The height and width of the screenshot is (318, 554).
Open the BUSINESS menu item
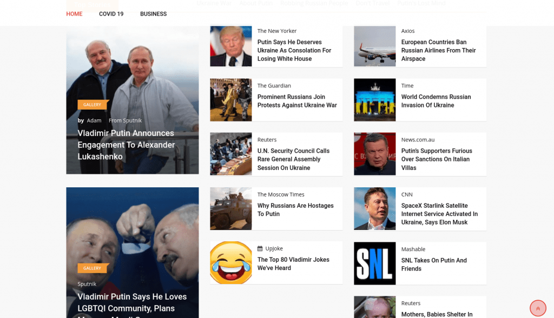point(153,13)
